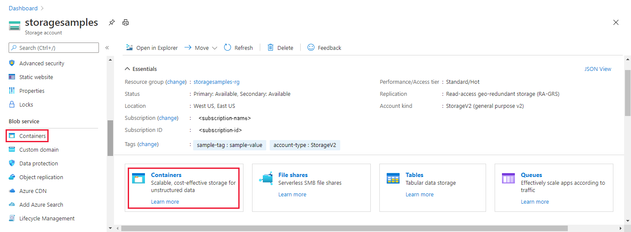Click the print icon beside the title
631x232 pixels.
[x=126, y=22]
